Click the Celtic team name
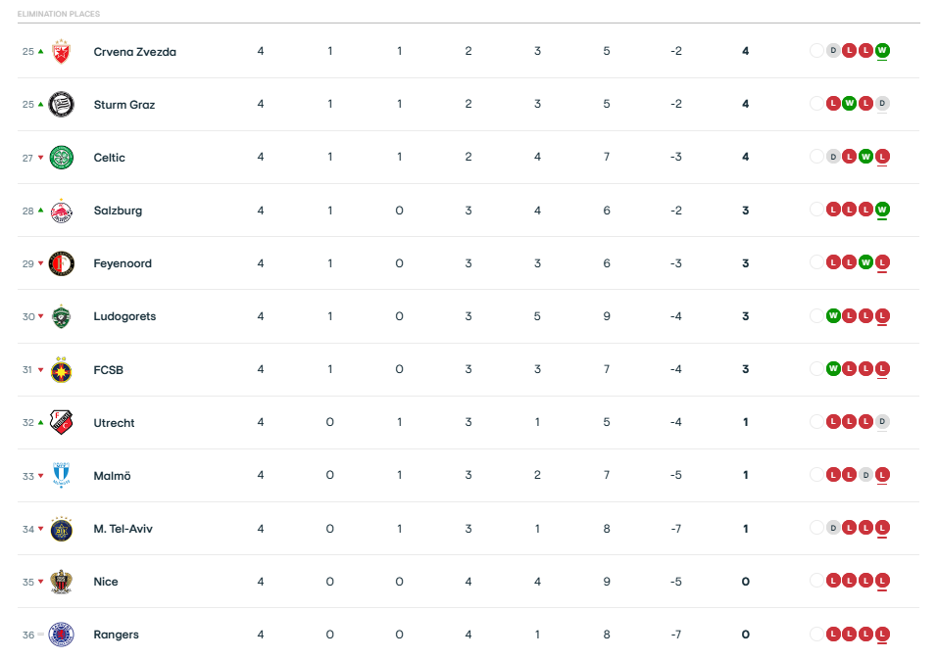This screenshot has height=659, width=938. 109,158
